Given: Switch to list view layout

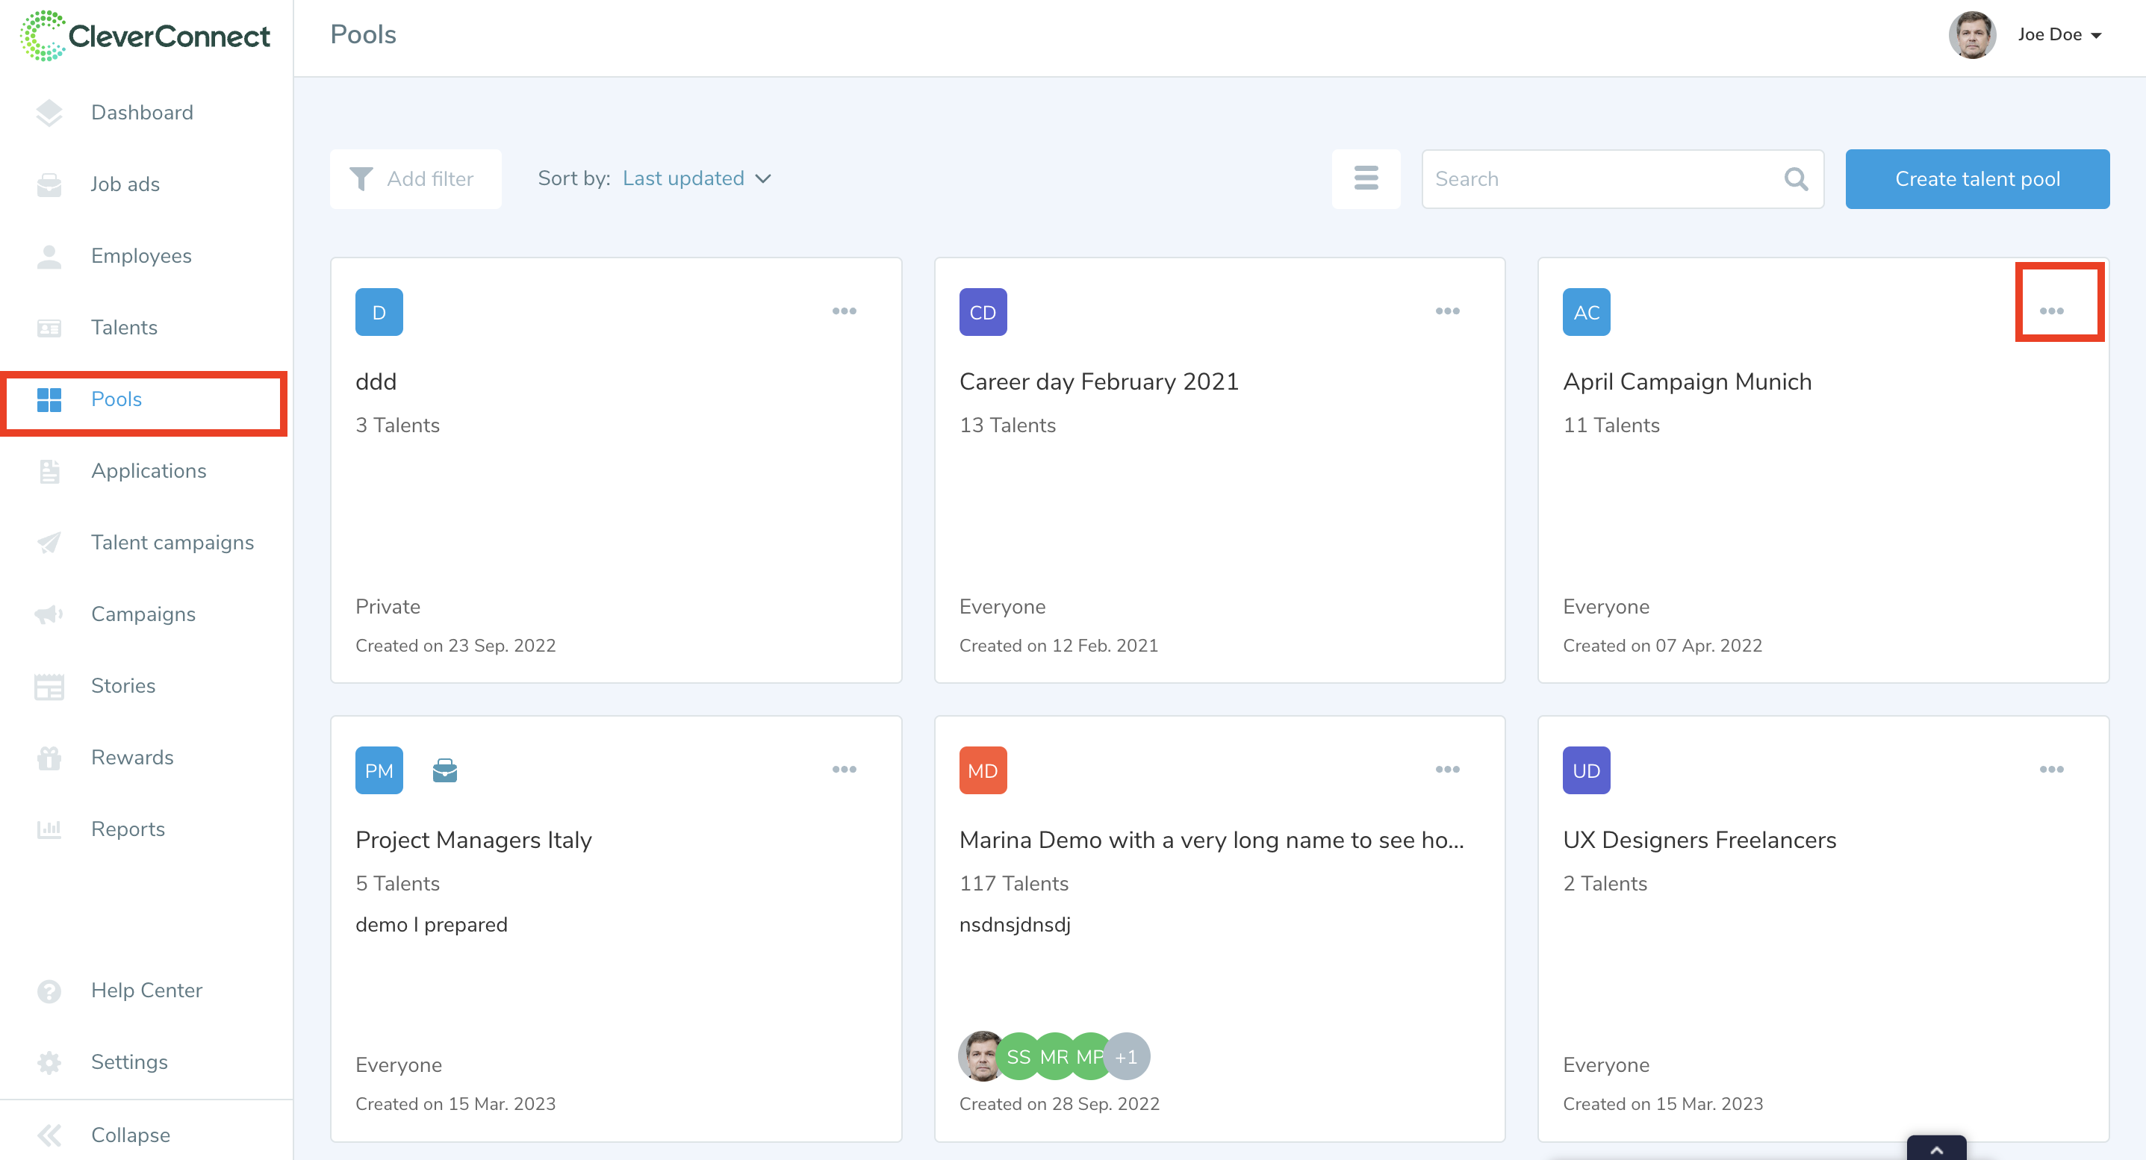Looking at the screenshot, I should (x=1366, y=178).
